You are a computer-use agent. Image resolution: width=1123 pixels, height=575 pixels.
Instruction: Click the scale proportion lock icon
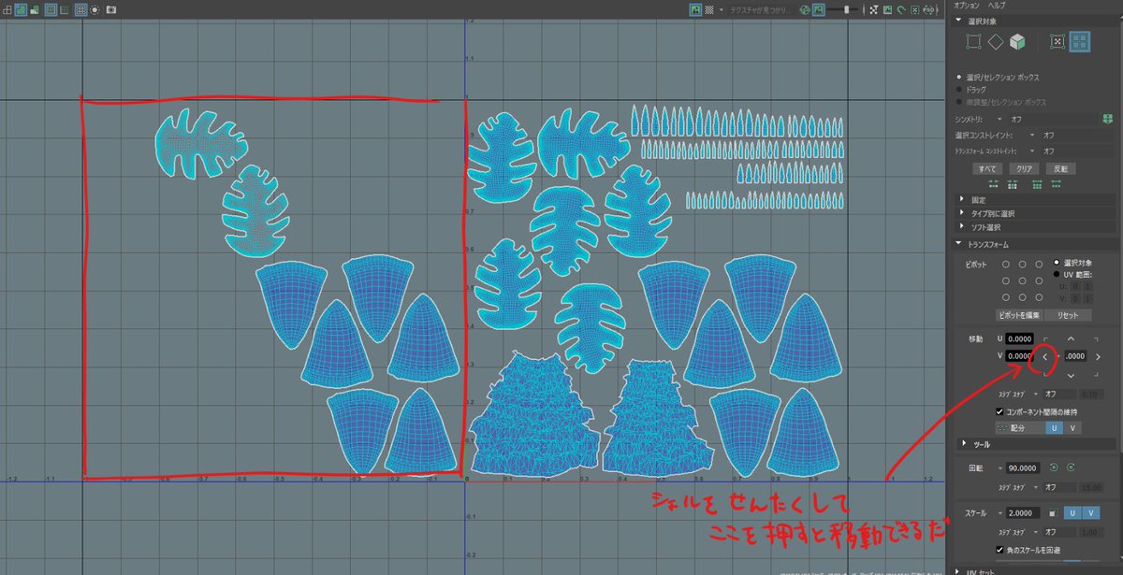[1055, 514]
